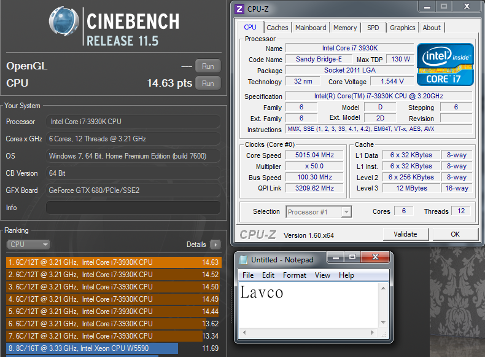Open the File menu in Notepad
This screenshot has width=485, height=357.
tap(248, 275)
